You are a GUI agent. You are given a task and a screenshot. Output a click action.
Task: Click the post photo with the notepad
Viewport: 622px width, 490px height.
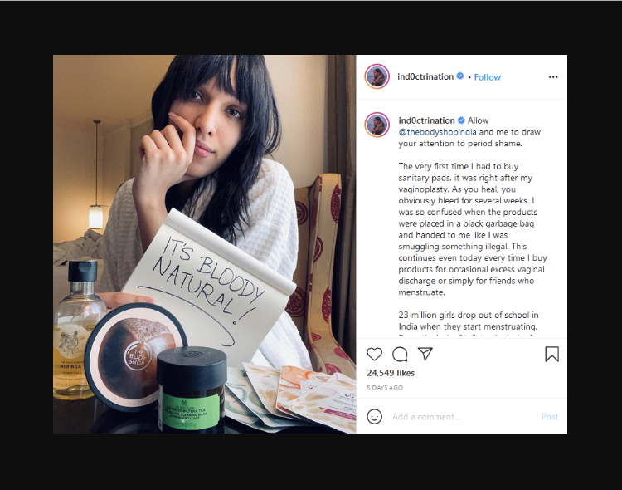(x=205, y=244)
